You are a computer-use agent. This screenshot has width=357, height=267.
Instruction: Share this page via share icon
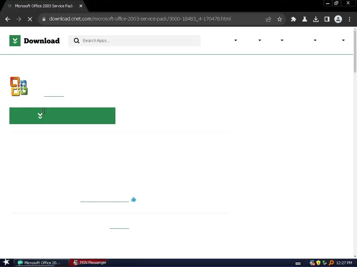click(268, 19)
